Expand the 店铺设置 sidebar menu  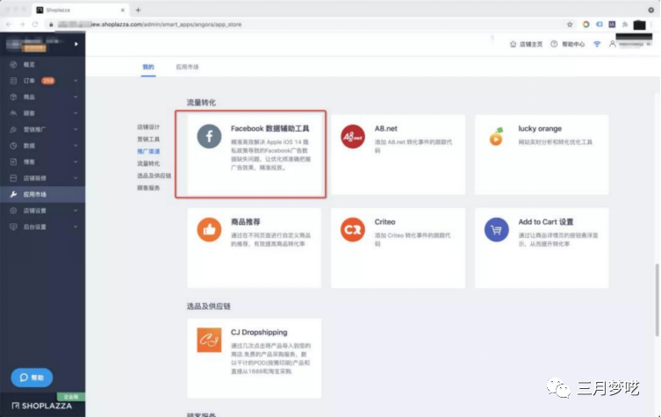click(x=75, y=210)
